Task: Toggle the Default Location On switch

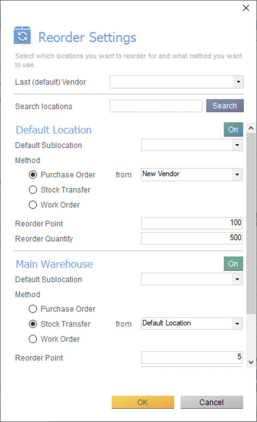Action: coord(233,130)
